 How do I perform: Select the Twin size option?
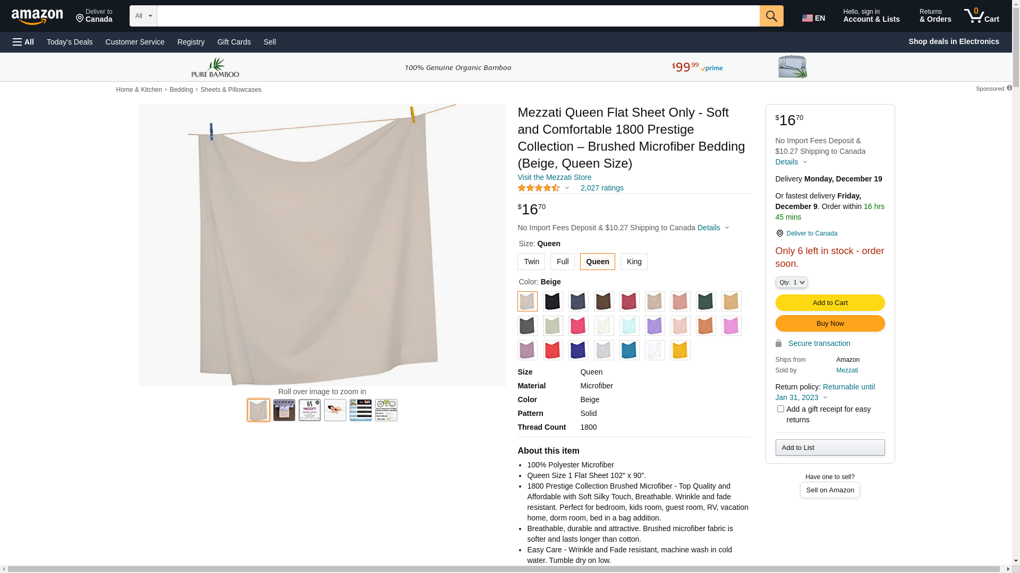(531, 262)
